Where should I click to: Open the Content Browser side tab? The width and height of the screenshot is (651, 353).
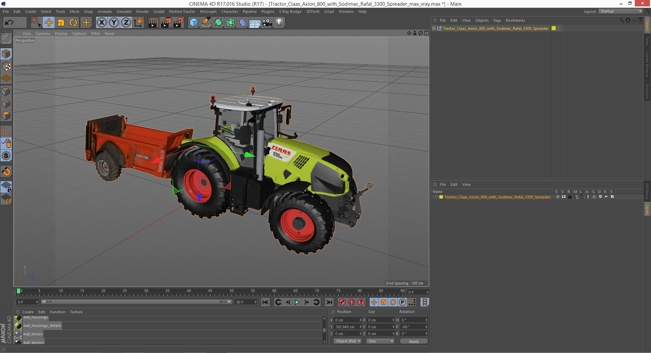click(x=647, y=63)
